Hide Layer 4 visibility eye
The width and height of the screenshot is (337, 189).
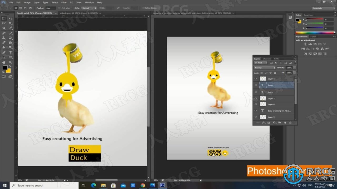pos(256,78)
